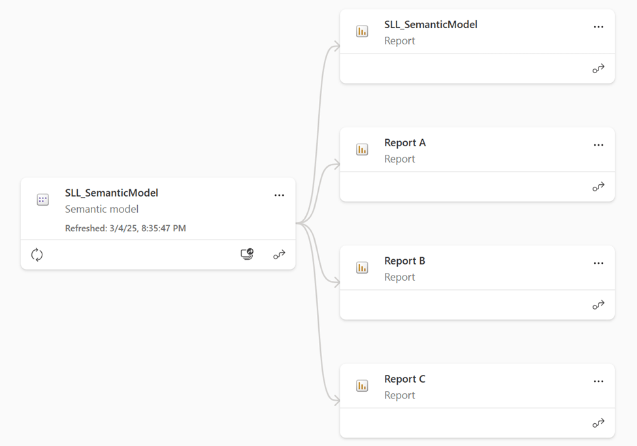
Task: Open the Report B more options menu
Action: coord(598,263)
